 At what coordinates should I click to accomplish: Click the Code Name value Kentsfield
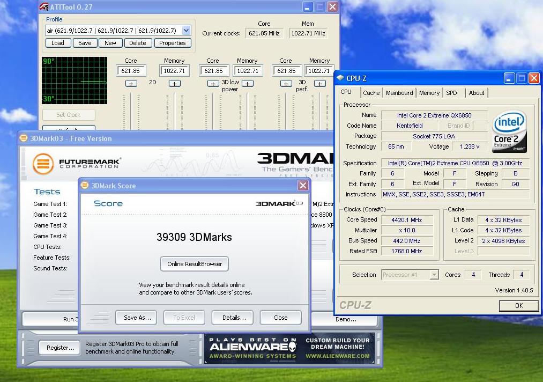click(410, 126)
